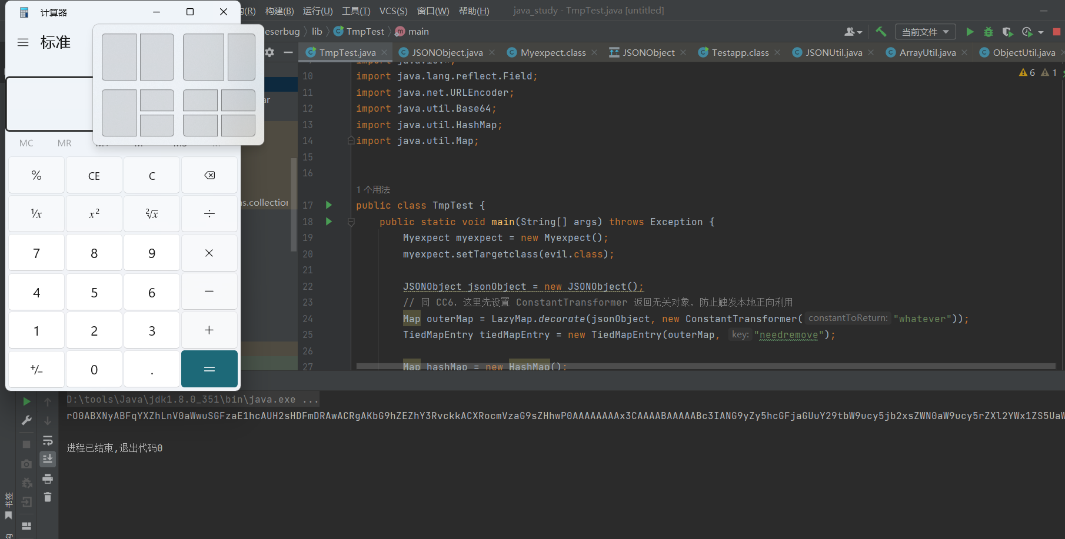Click the calculator maximize button
1065x539 pixels.
[190, 12]
